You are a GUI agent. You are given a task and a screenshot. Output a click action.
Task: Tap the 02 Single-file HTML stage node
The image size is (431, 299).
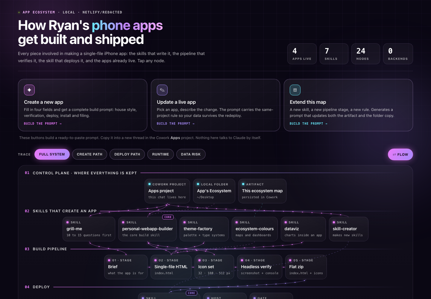point(171,267)
